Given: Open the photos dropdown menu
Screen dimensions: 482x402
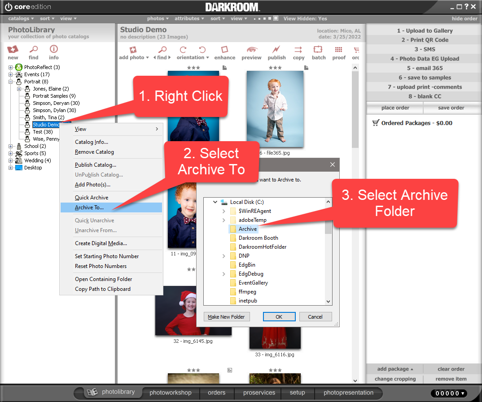Looking at the screenshot, I should [x=158, y=18].
